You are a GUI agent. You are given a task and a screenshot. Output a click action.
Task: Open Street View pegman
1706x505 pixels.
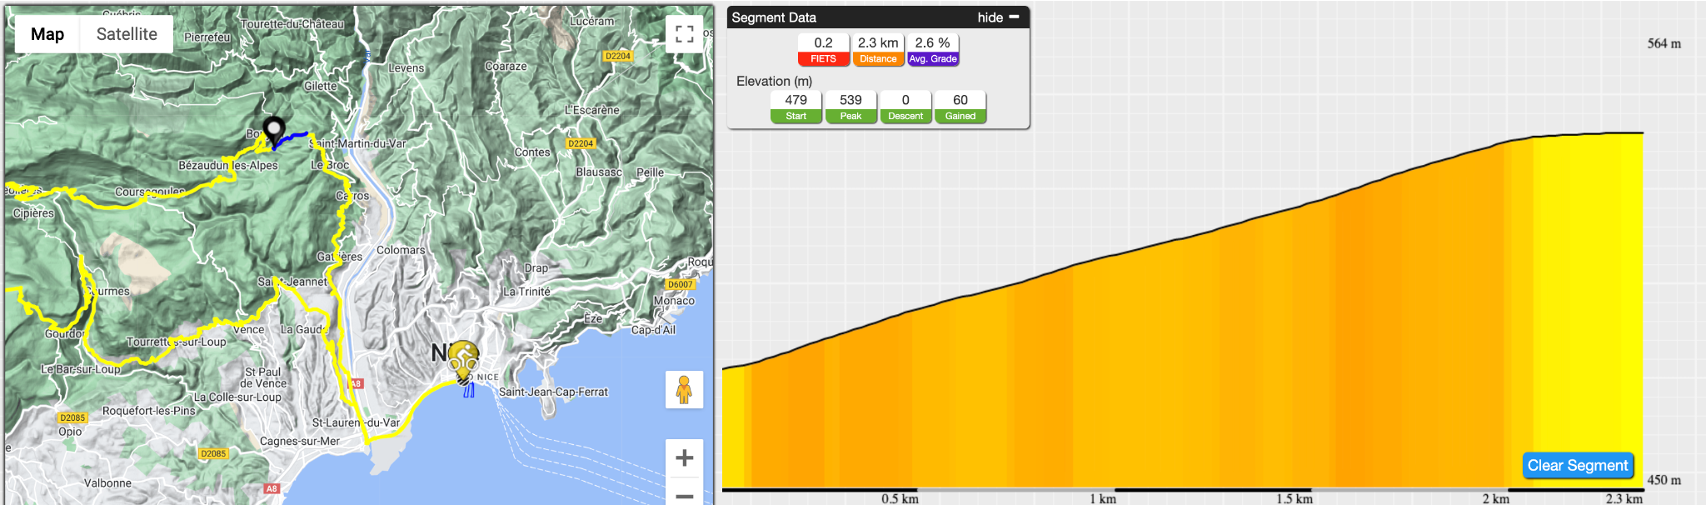[x=684, y=389]
